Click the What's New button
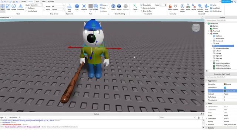This screenshot has width=237, height=133. coord(226,1)
